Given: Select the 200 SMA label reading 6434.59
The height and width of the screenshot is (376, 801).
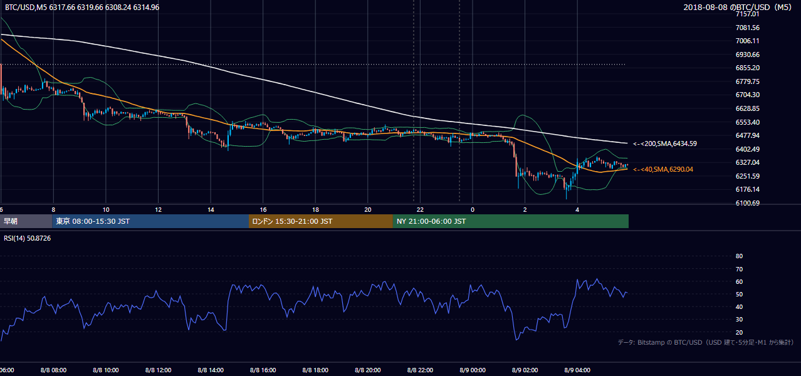Looking at the screenshot, I should pos(665,144).
